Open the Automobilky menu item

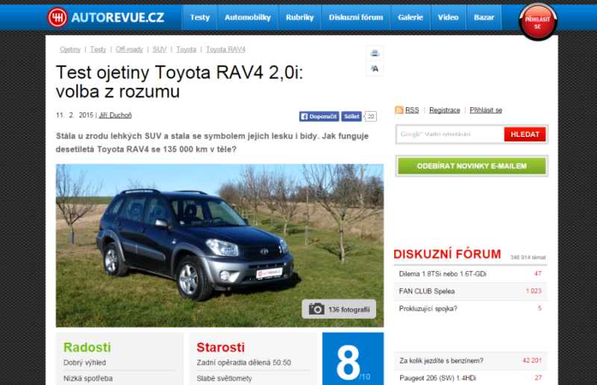click(248, 17)
